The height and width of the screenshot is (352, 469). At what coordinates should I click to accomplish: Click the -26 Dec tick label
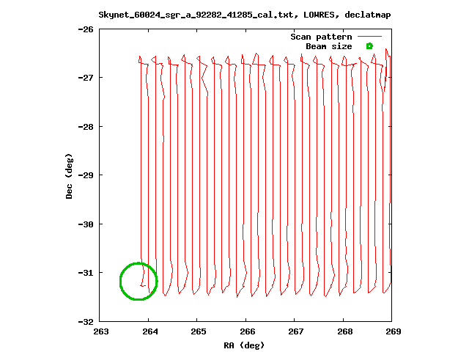tap(86, 29)
